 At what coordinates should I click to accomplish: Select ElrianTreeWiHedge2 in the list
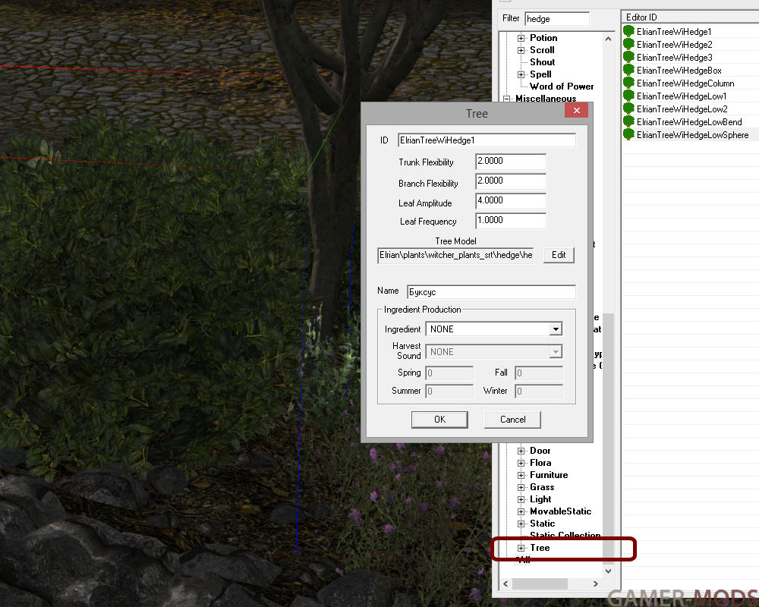674,45
